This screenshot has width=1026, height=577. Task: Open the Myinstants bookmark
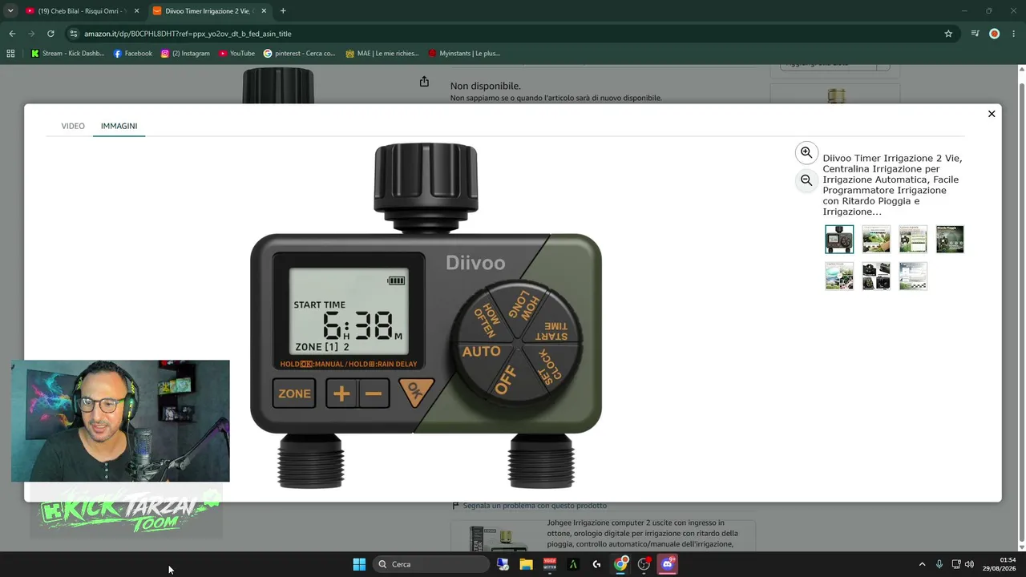(464, 54)
